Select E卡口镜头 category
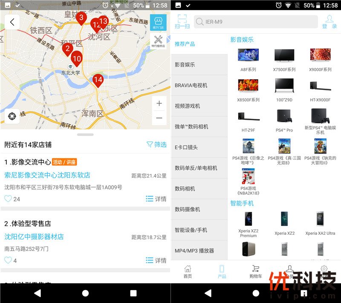The width and height of the screenshot is (341, 303). click(x=199, y=147)
